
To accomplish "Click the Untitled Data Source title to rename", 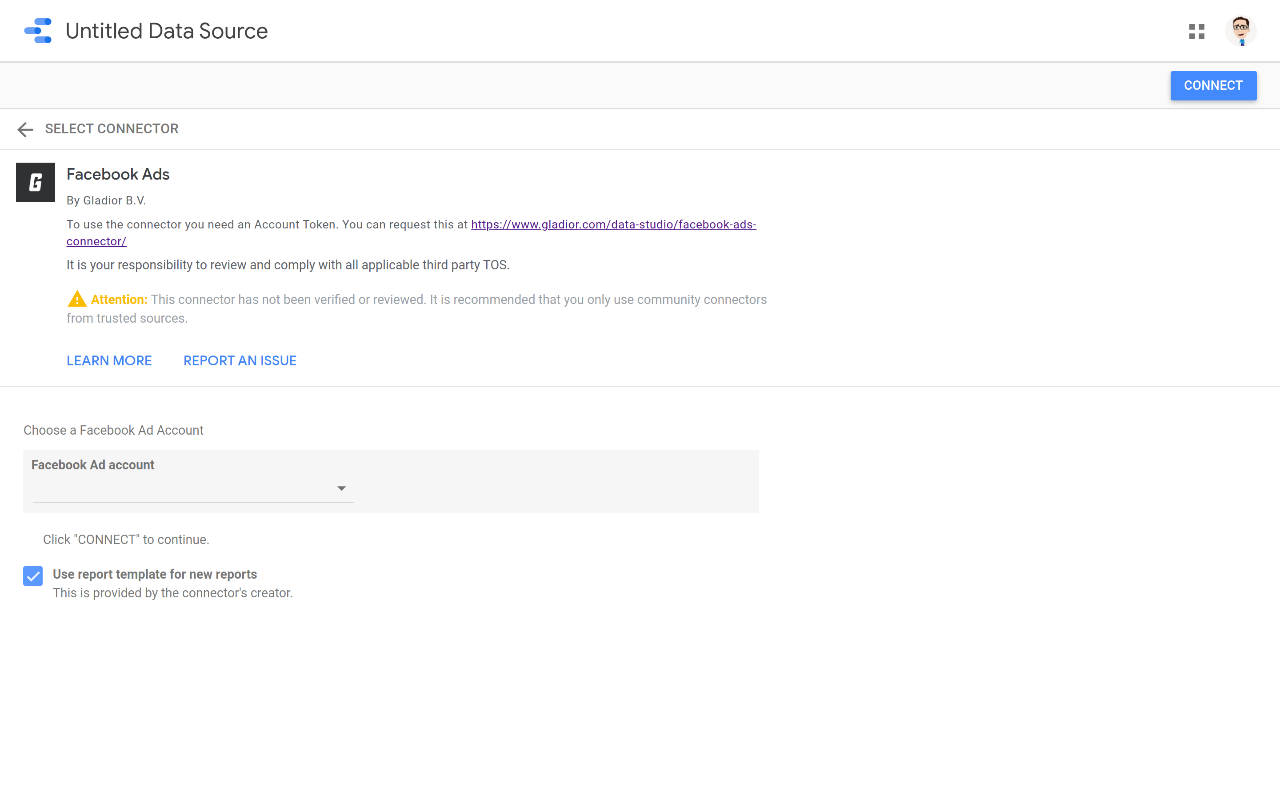I will point(167,31).
